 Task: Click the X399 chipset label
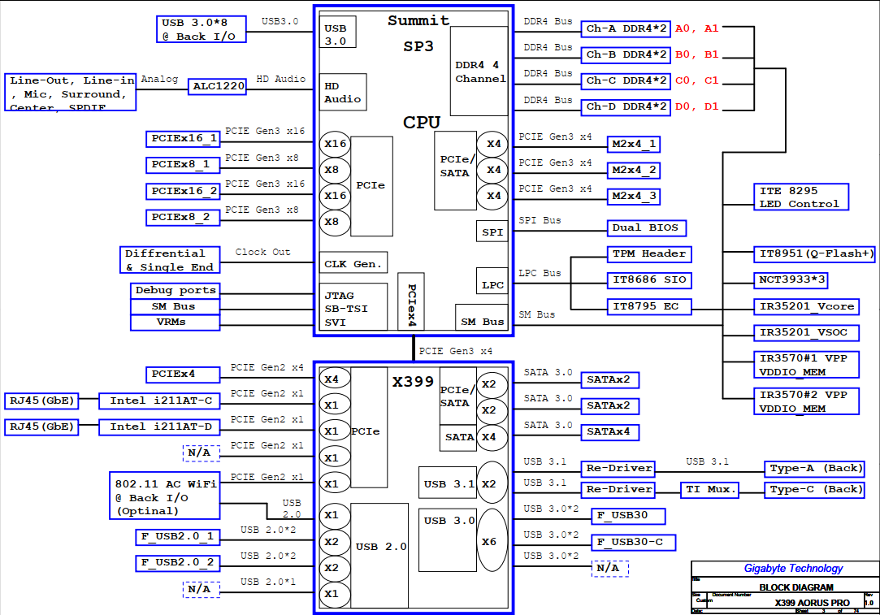point(413,382)
